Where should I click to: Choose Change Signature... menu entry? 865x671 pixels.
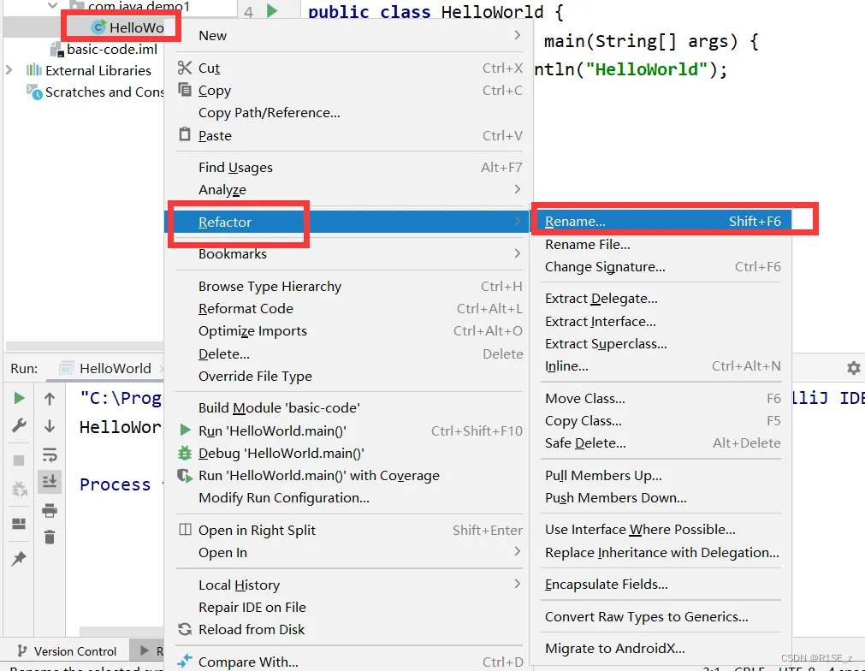661,266
